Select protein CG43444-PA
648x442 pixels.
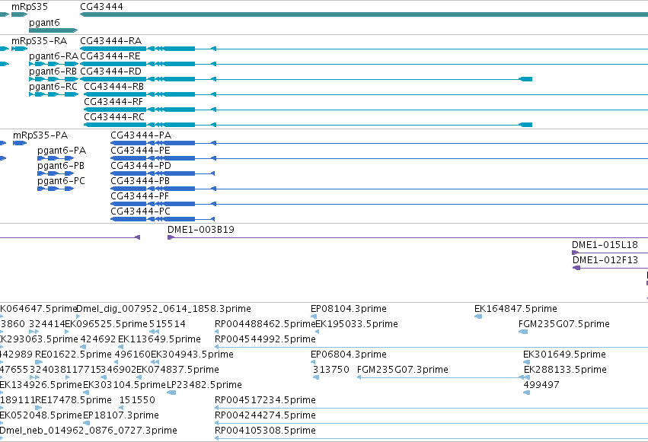[141, 135]
